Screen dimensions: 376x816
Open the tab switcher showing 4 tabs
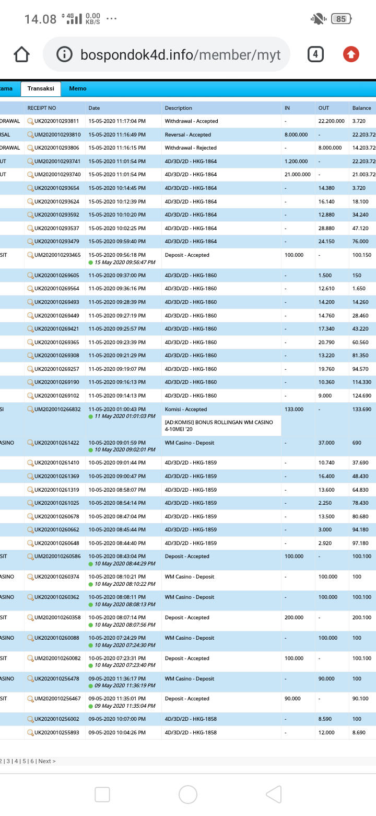click(x=315, y=54)
